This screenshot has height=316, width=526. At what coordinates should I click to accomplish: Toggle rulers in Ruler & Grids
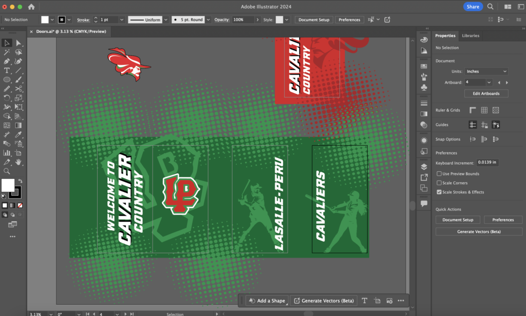[473, 110]
